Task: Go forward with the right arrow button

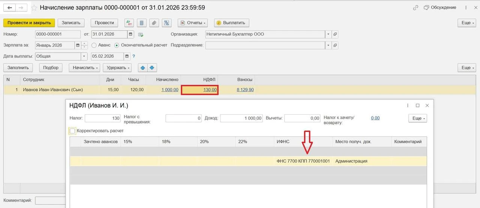Action: tap(22, 7)
